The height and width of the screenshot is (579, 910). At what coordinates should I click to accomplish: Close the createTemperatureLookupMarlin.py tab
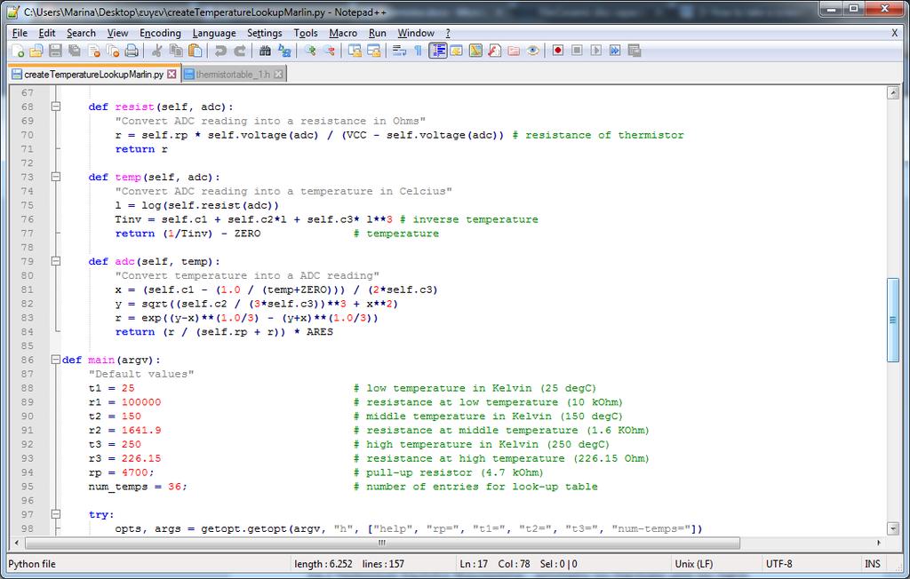[x=172, y=75]
